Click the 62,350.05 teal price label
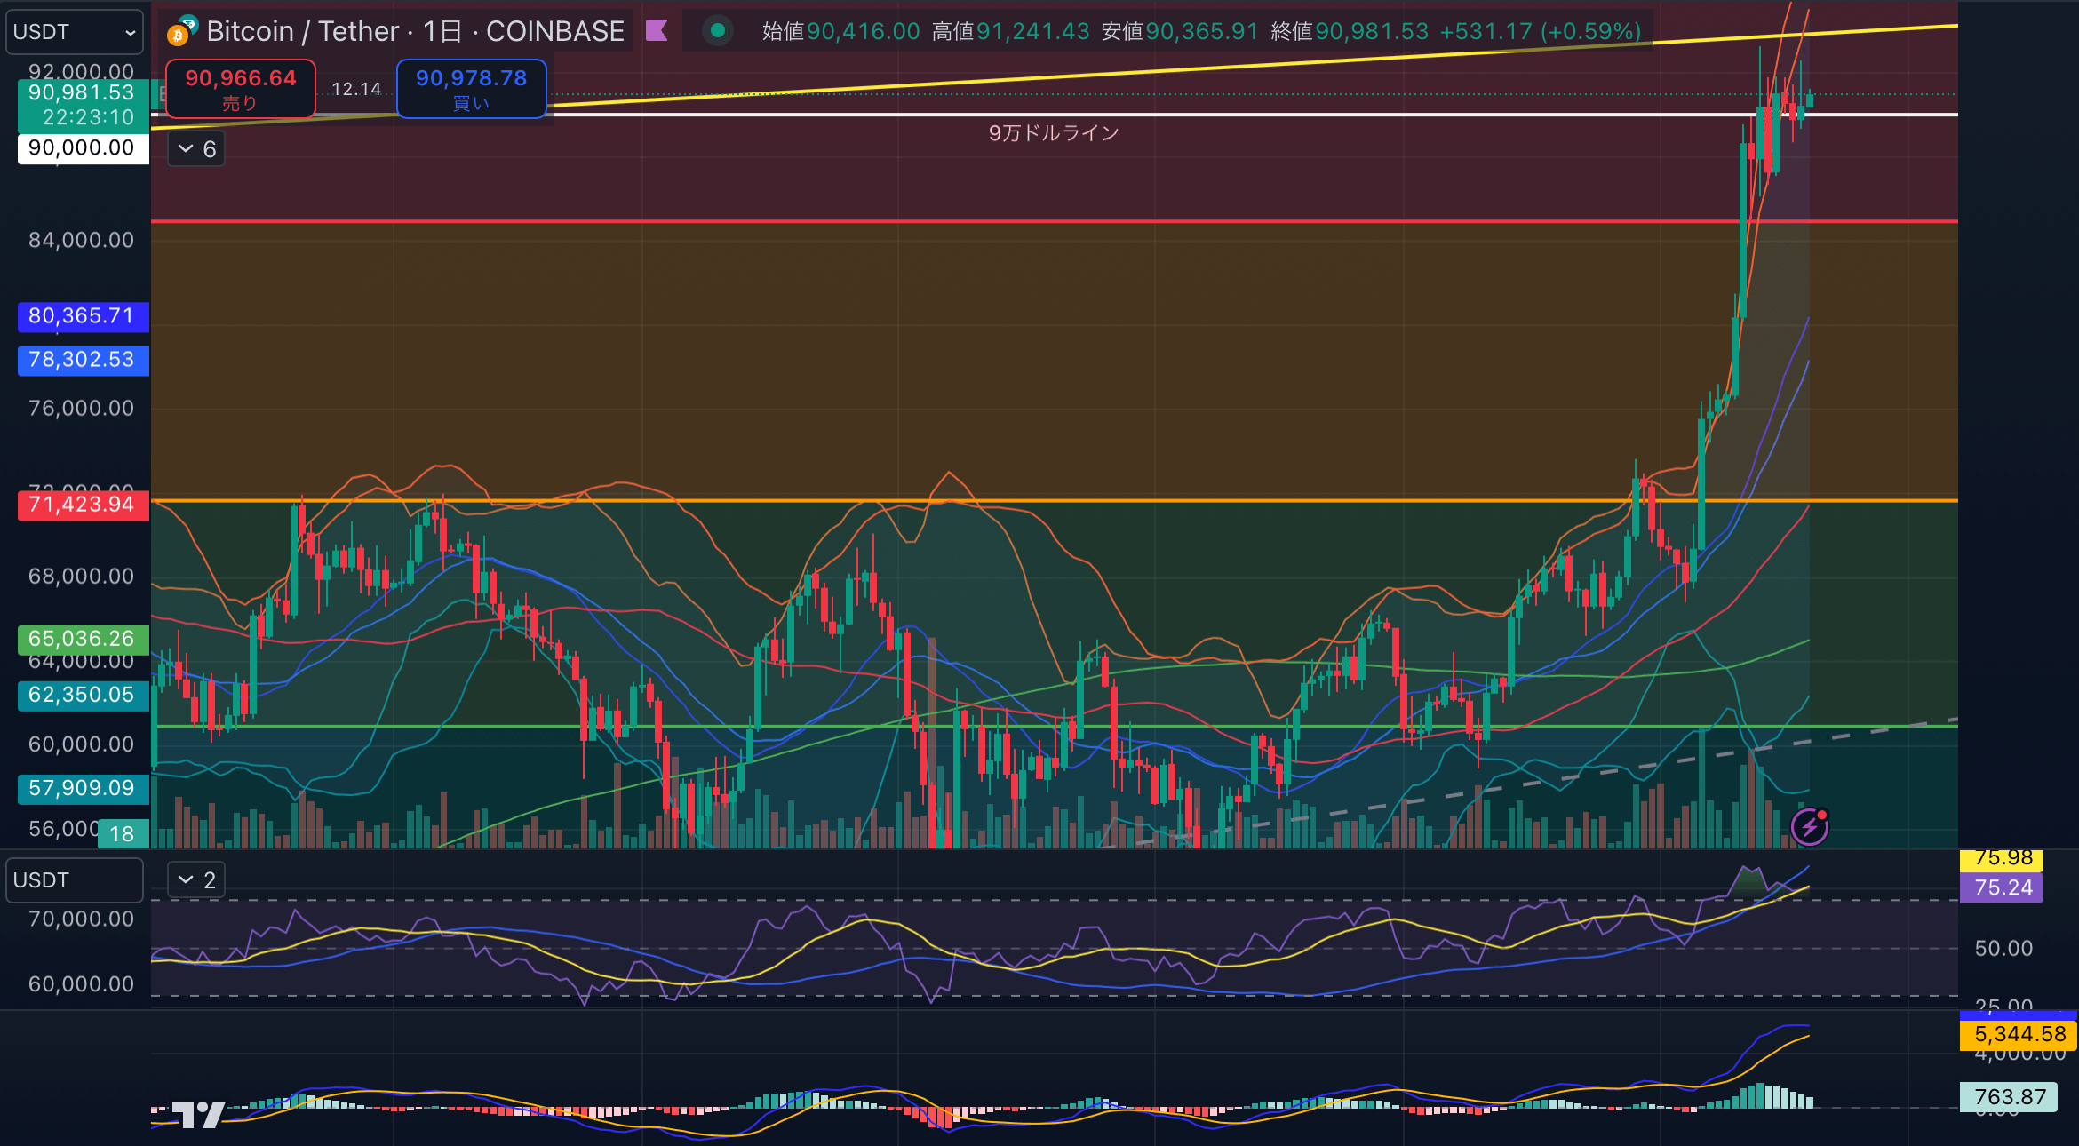 [84, 695]
